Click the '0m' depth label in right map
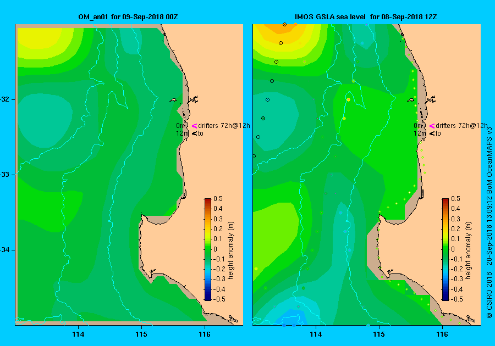This screenshot has width=495, height=346. point(417,125)
